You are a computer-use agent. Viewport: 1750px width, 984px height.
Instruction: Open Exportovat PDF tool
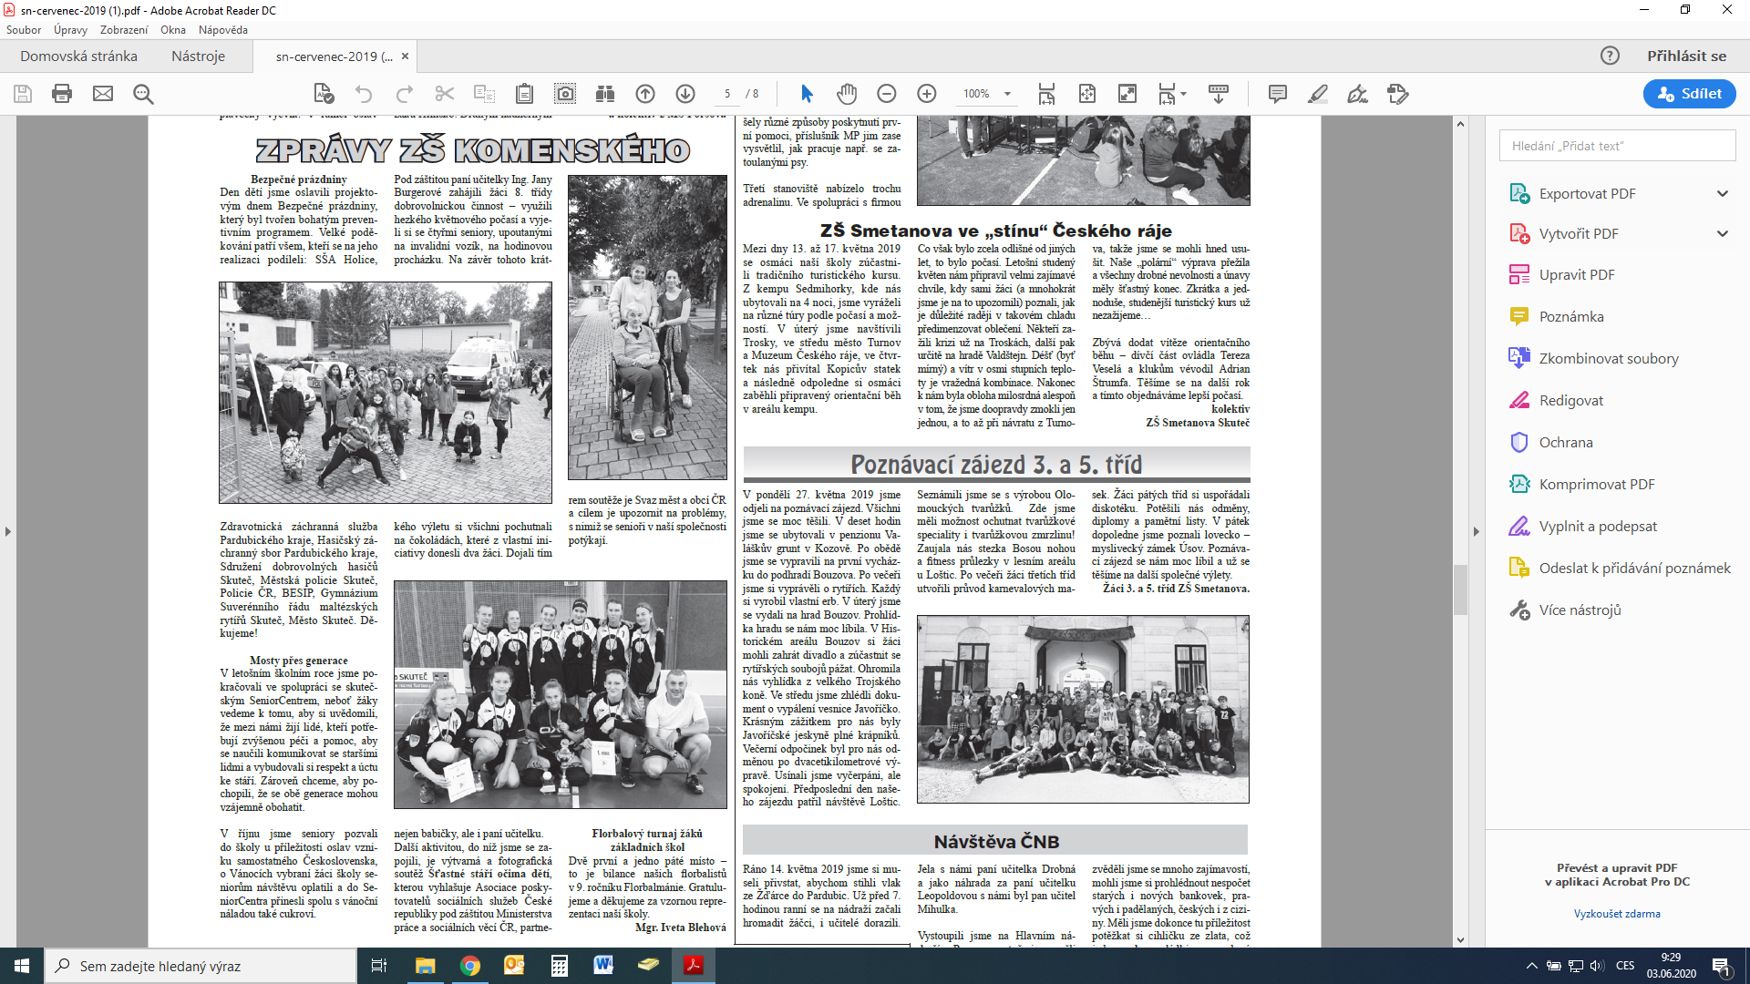1587,193
